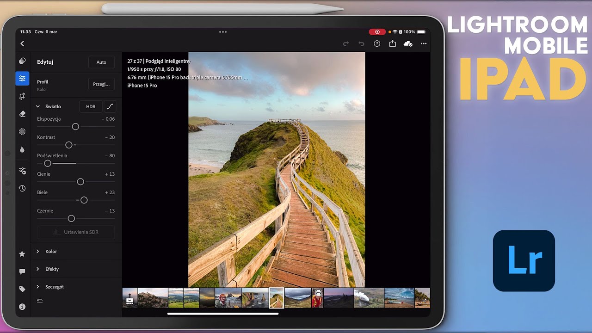
Task: Open the three-dot More menu
Action: (424, 43)
